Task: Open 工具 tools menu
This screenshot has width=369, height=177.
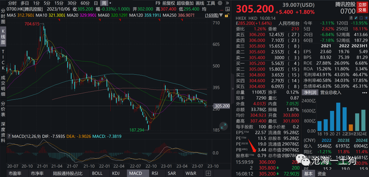Action: [x=211, y=3]
